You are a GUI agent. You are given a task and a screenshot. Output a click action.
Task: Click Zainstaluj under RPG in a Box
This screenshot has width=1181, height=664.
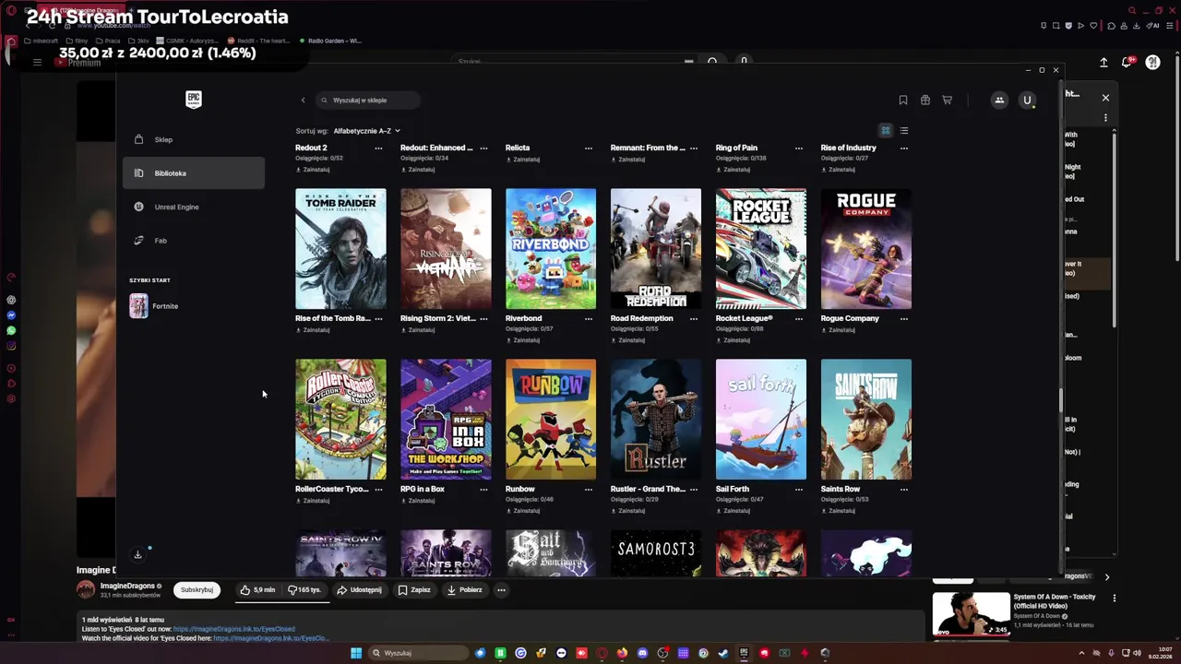click(417, 500)
